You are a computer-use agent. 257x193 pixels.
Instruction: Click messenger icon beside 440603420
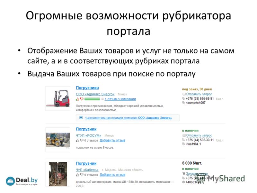(x=183, y=182)
